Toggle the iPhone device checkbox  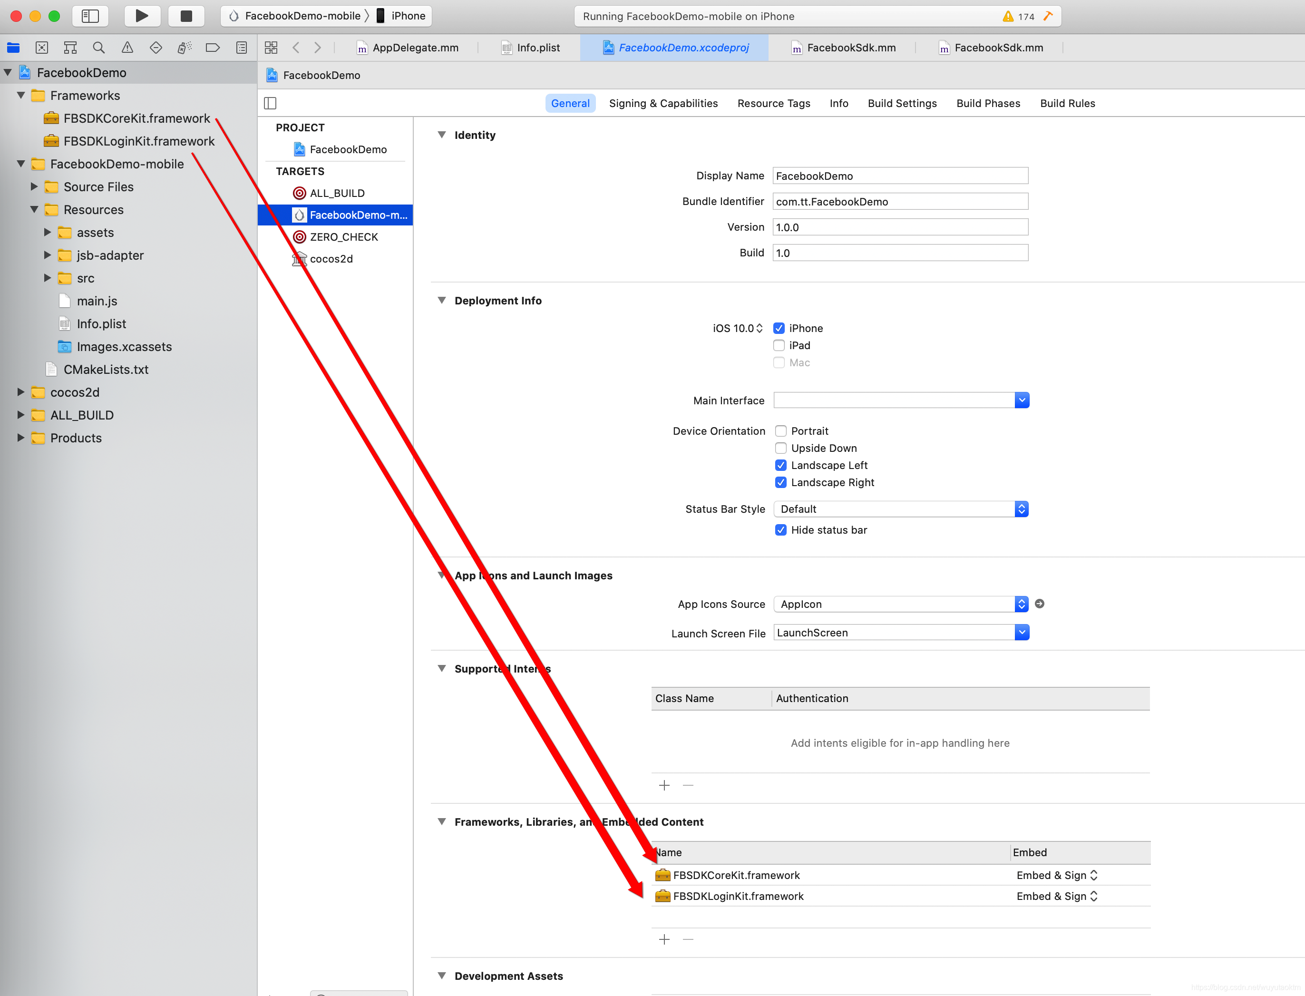[779, 328]
